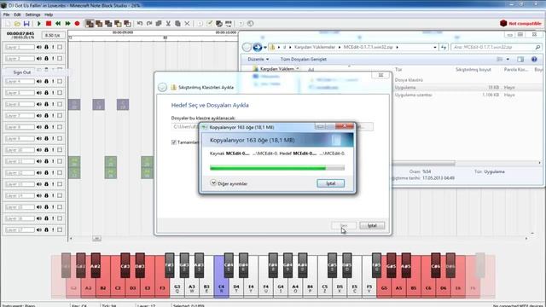Mute Layer 12 with its speaker icon

tap(39, 173)
